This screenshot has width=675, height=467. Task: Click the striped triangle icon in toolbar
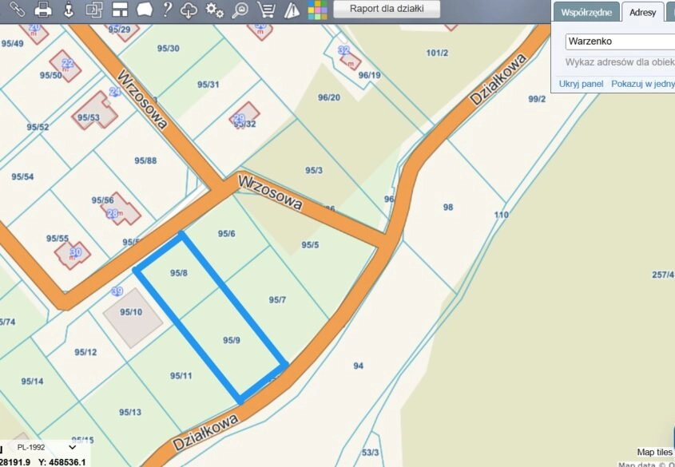point(292,10)
